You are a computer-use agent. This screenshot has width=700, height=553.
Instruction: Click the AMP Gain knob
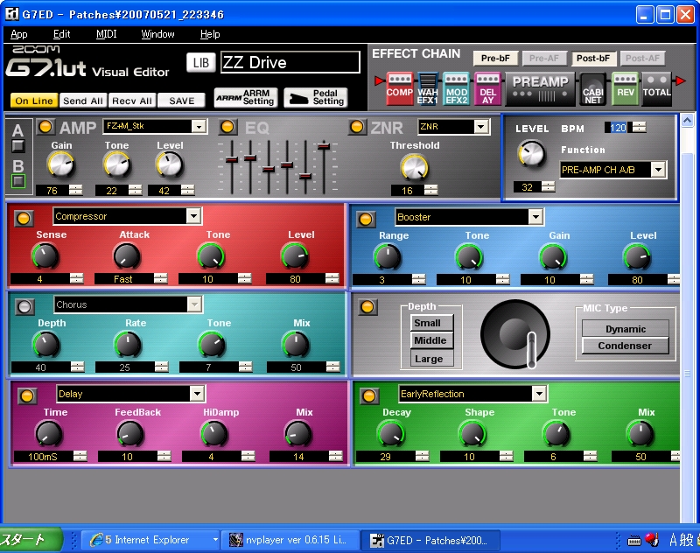coord(61,164)
